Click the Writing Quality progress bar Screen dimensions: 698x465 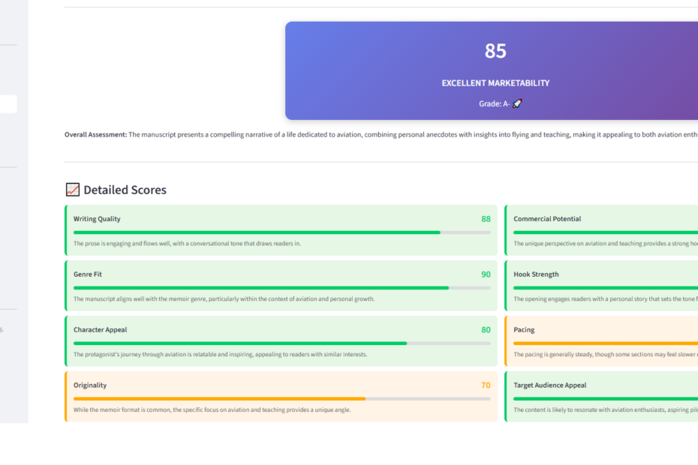pyautogui.click(x=281, y=232)
